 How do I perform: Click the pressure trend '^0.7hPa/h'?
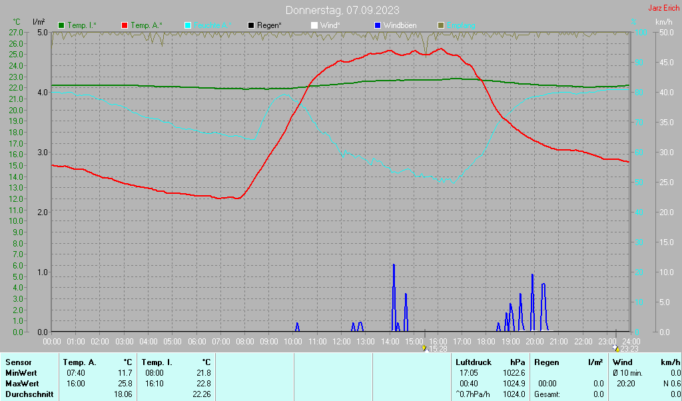(473, 394)
